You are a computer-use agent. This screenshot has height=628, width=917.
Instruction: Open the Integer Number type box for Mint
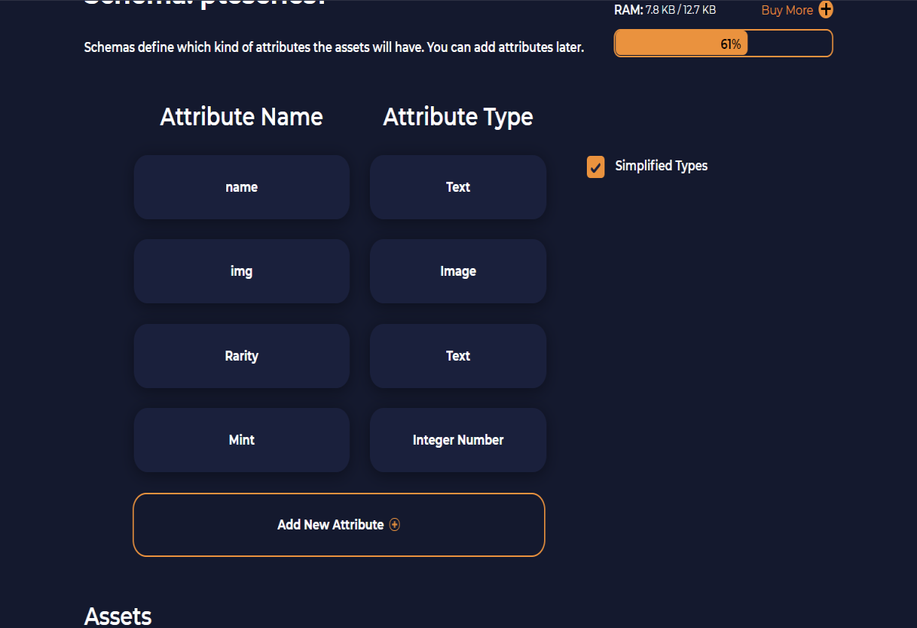pos(458,440)
